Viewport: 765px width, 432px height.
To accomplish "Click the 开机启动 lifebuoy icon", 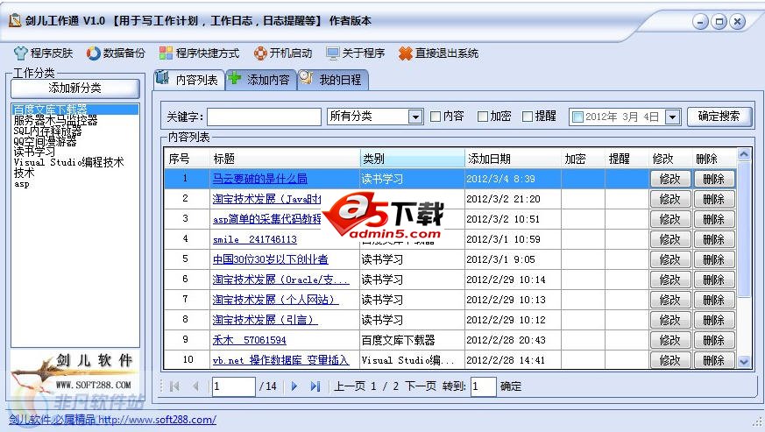I will (x=260, y=53).
